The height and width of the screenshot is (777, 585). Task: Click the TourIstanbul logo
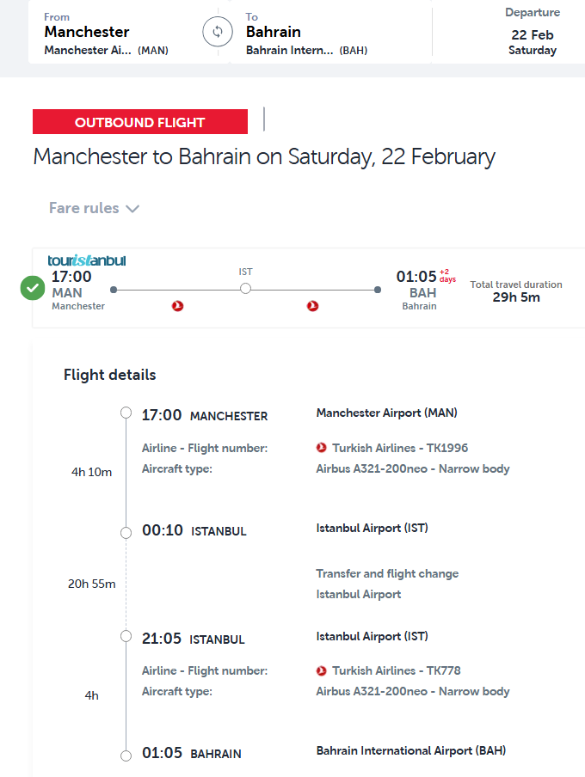(x=86, y=260)
